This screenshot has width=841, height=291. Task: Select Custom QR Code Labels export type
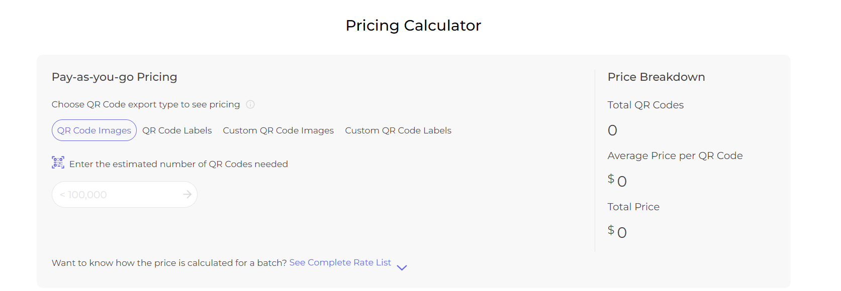click(398, 130)
